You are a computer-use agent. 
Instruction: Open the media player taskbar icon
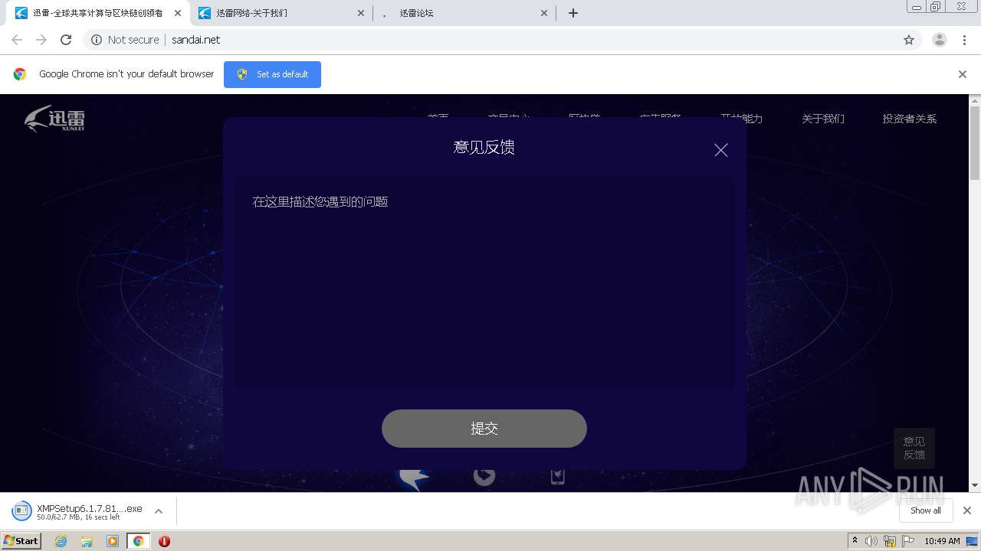click(113, 541)
